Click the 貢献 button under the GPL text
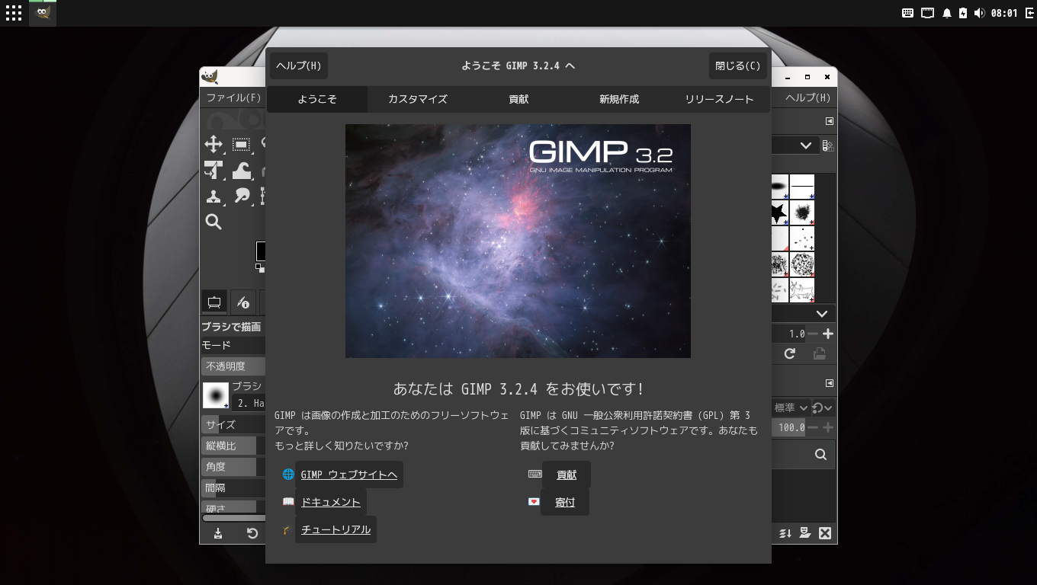Screen dimensions: 1037x585 point(567,475)
